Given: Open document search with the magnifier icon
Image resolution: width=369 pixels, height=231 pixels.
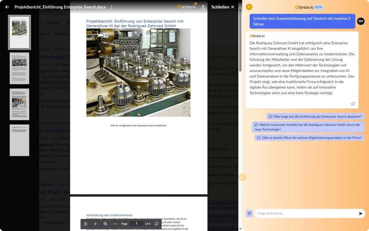Looking at the screenshot, I should coord(157,224).
